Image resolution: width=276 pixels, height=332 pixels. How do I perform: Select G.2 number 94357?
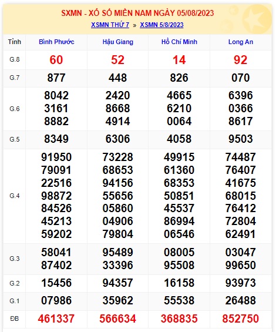(117, 283)
